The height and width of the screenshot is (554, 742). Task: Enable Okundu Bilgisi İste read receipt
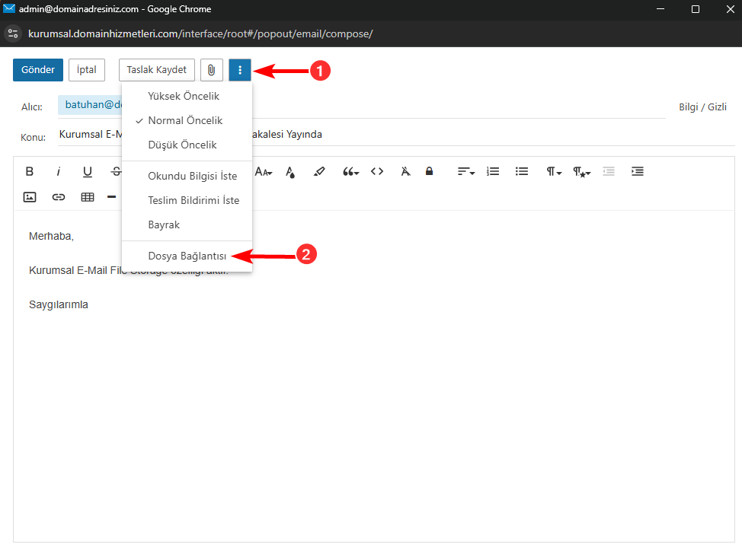tap(192, 176)
